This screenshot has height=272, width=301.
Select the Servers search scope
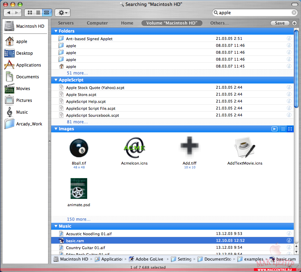[x=66, y=23]
